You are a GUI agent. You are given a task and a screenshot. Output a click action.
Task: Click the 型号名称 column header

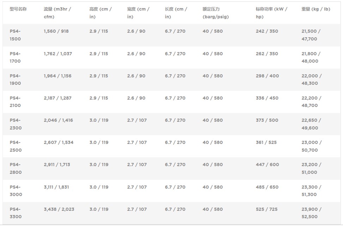[x=18, y=9]
